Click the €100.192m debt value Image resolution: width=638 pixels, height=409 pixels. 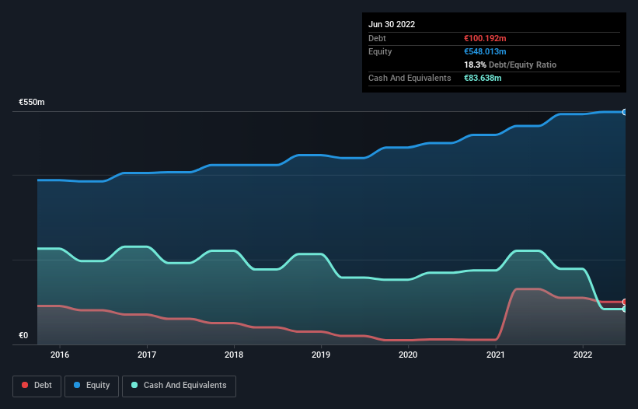(x=485, y=38)
